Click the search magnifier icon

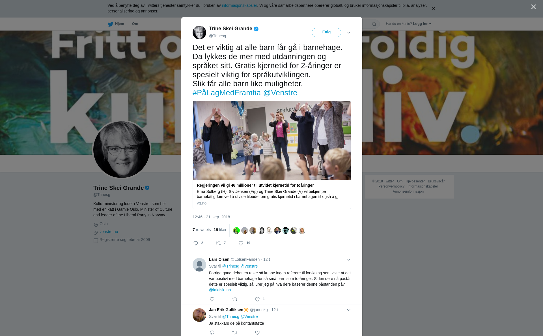pyautogui.click(x=374, y=24)
